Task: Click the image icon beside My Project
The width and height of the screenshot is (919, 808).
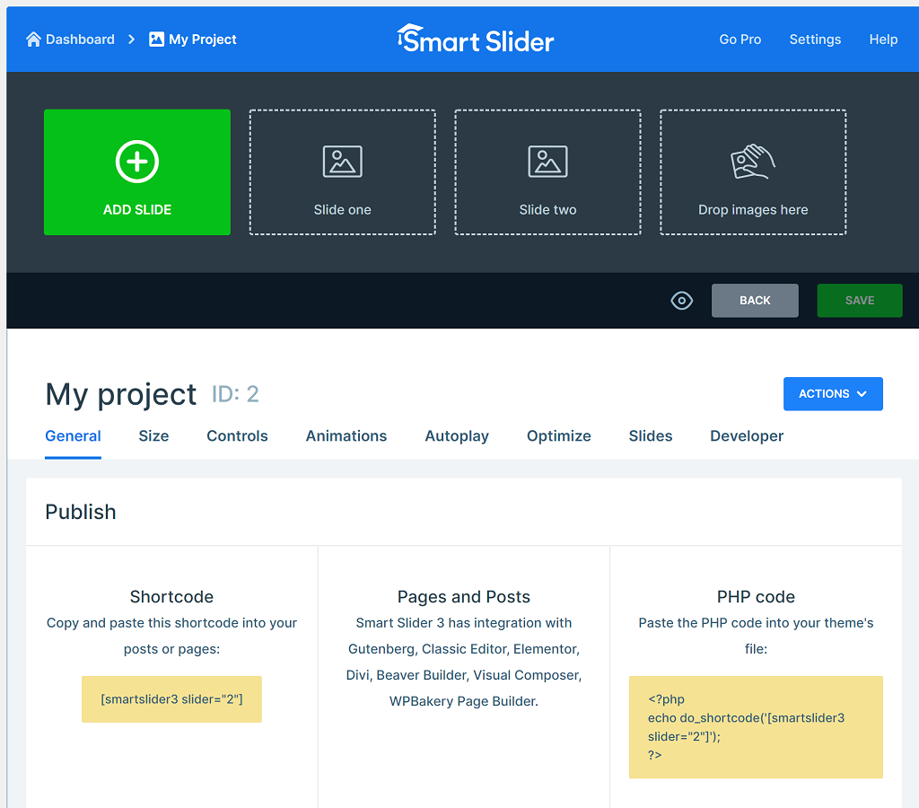Action: [x=157, y=40]
